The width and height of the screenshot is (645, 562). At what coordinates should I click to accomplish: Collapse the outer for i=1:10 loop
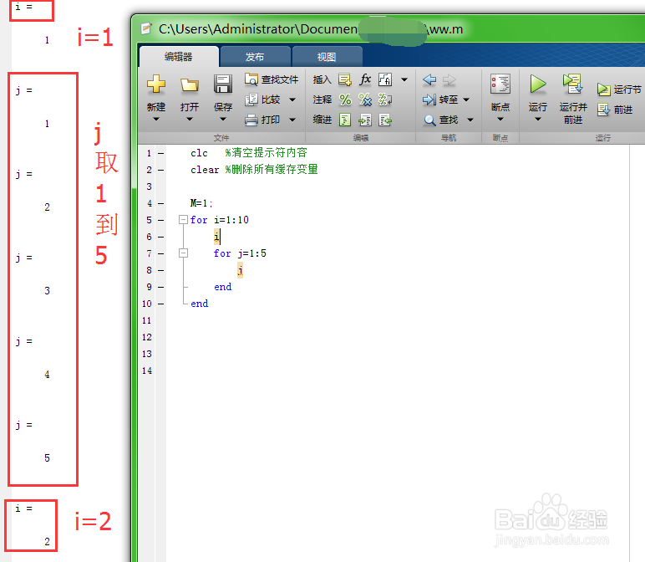click(183, 219)
